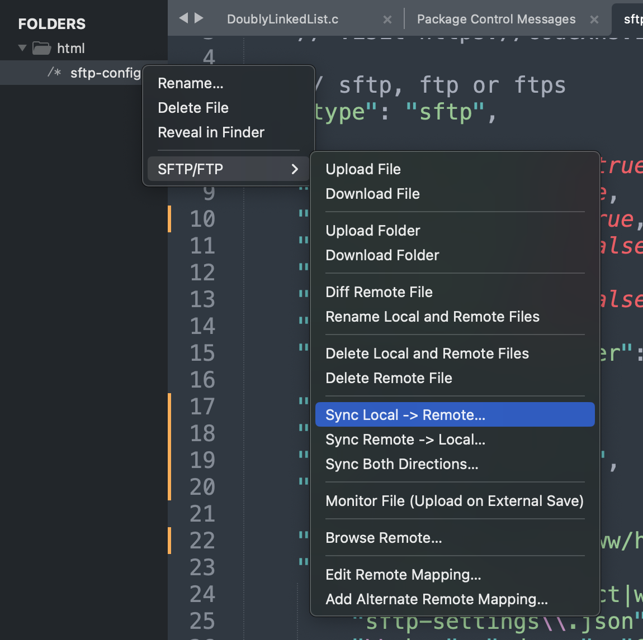Viewport: 643px width, 640px height.
Task: Select Diff Remote File
Action: click(x=455, y=292)
